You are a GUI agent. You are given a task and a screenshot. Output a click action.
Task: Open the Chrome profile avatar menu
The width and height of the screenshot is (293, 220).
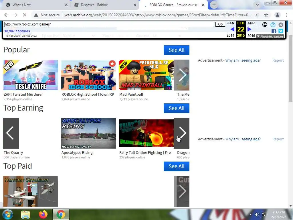pos(278,15)
